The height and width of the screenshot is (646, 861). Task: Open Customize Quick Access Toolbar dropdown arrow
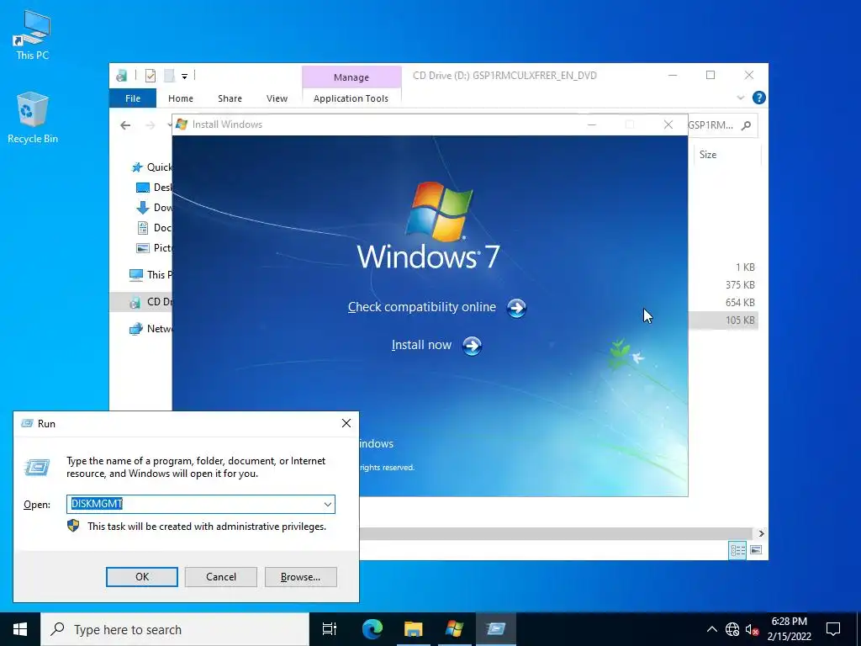184,77
